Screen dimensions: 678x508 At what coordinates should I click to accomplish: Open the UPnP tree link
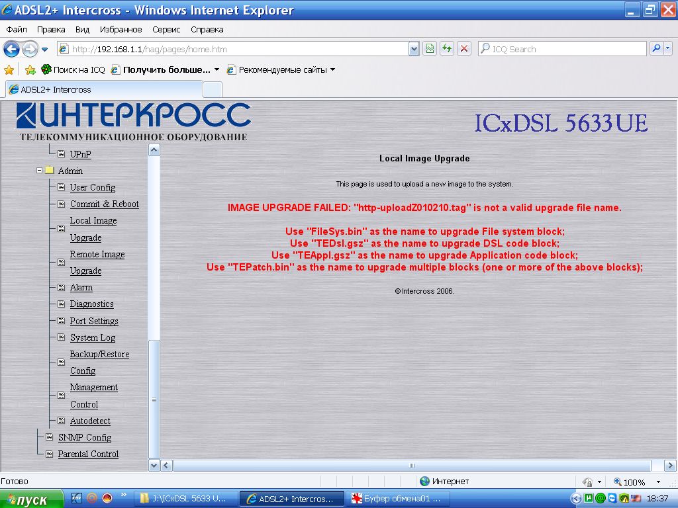(80, 154)
